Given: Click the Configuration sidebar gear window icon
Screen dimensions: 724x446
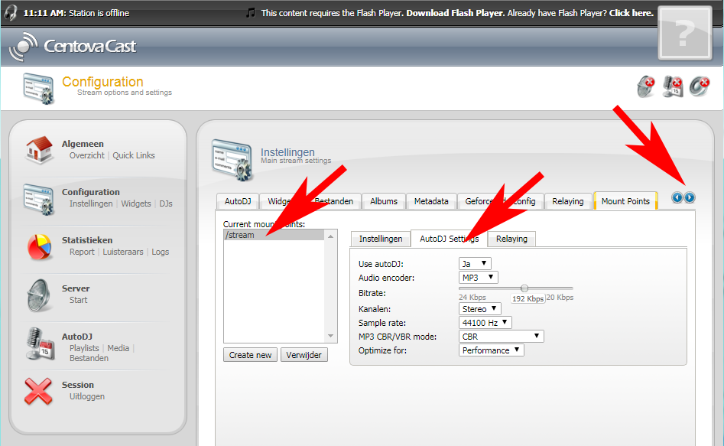Looking at the screenshot, I should point(39,199).
